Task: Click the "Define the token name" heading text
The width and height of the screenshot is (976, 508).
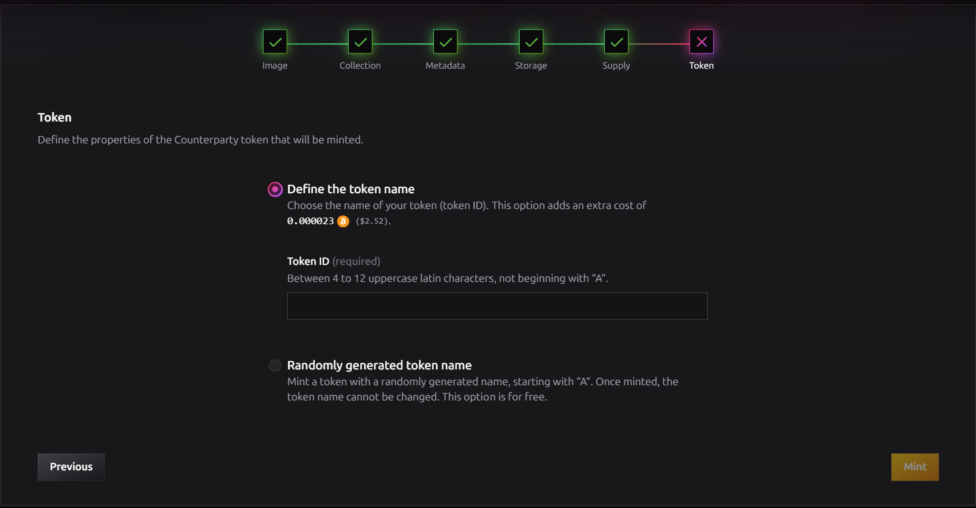Action: pos(350,189)
